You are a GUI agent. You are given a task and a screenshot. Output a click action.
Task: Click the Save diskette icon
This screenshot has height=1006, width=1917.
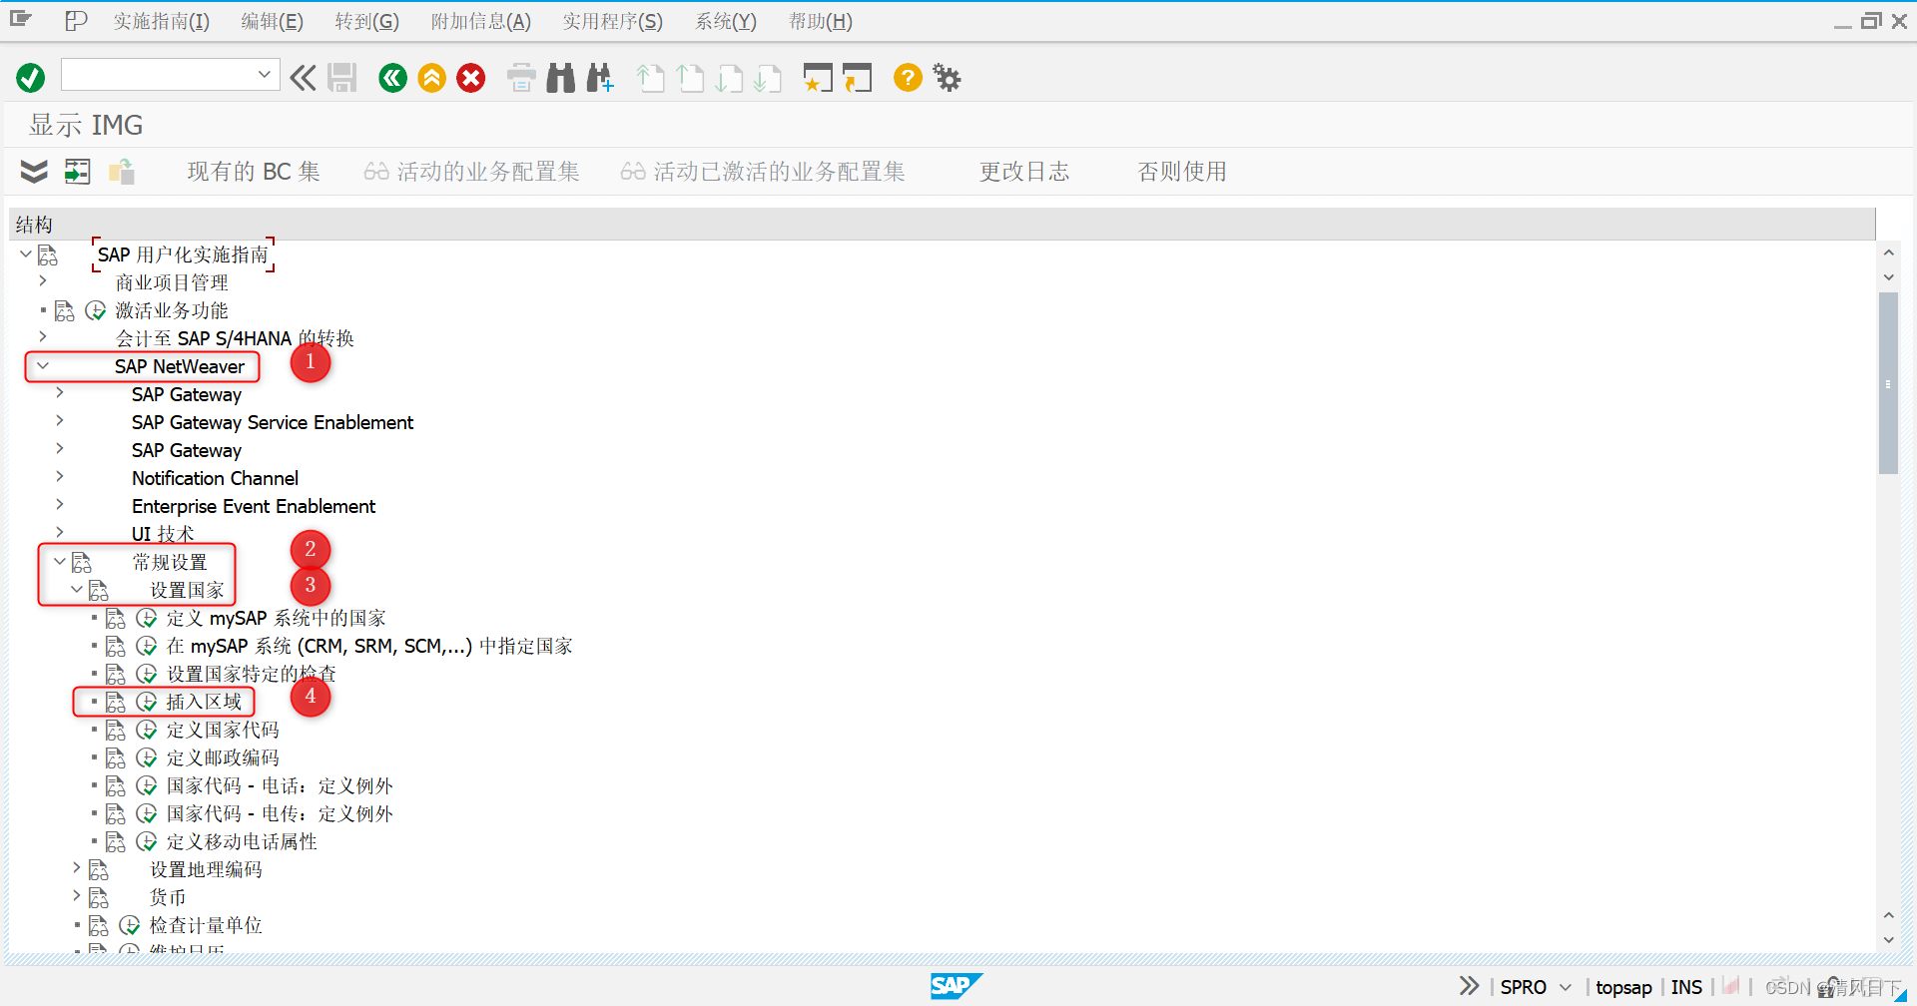click(x=342, y=77)
